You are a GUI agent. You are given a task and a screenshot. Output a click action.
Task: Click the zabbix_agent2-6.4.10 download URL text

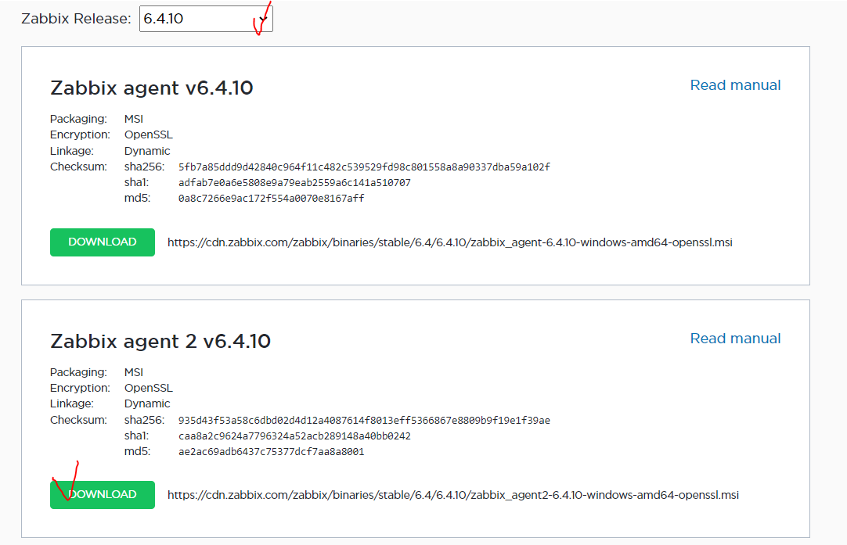point(453,496)
